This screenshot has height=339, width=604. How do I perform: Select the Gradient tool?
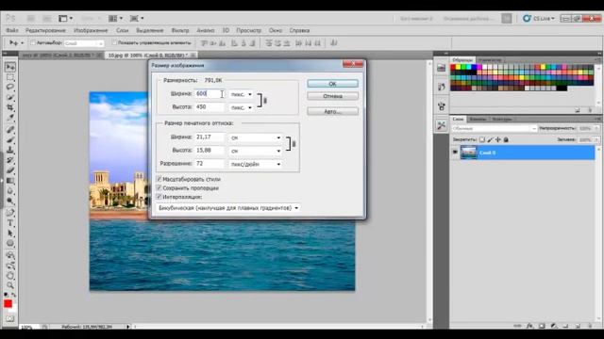pyautogui.click(x=10, y=181)
